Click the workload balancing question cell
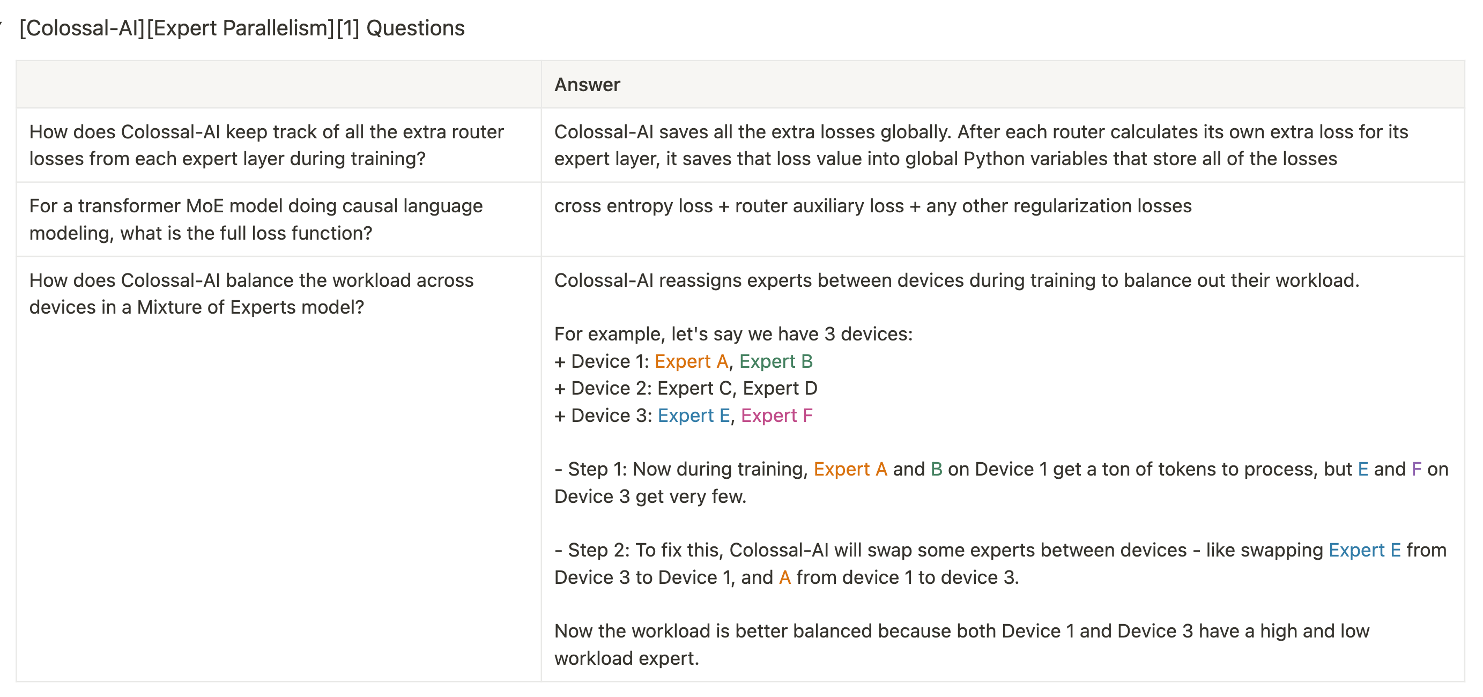This screenshot has width=1483, height=697. coord(251,293)
